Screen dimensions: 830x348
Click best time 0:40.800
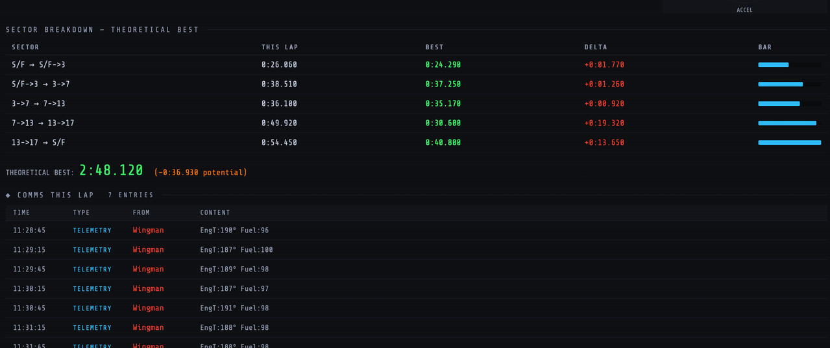click(x=443, y=143)
